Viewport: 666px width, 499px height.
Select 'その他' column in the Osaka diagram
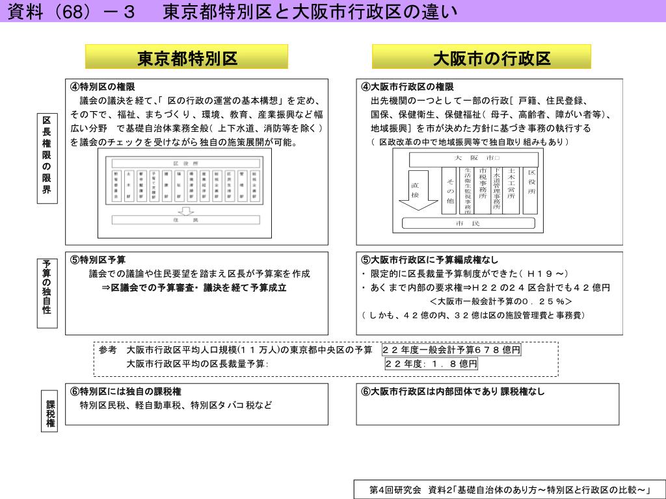(450, 190)
